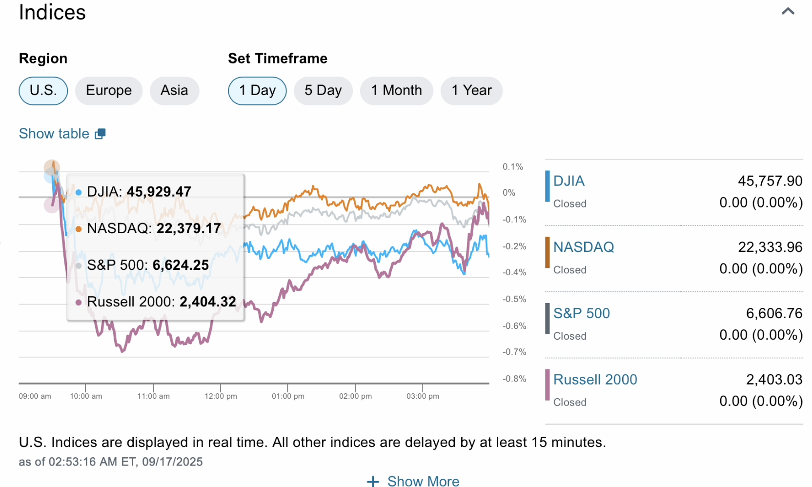Screen dimensions: 812x487
Task: Open the S&P 500 index link
Action: coord(582,313)
